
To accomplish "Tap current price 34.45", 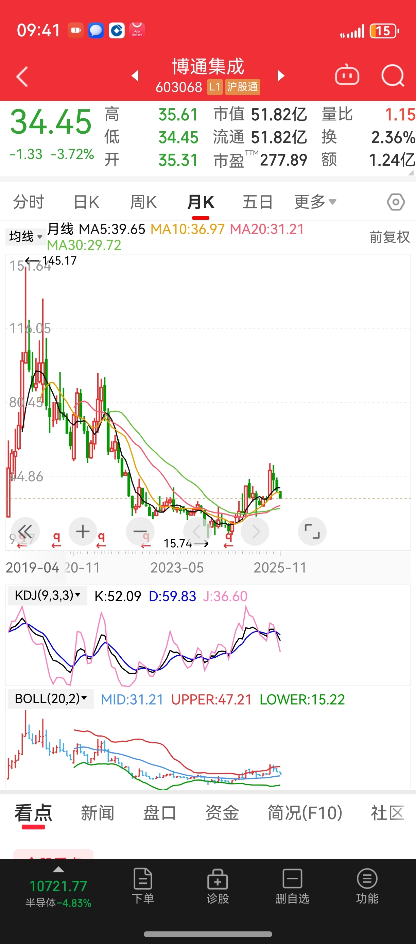I will [51, 122].
